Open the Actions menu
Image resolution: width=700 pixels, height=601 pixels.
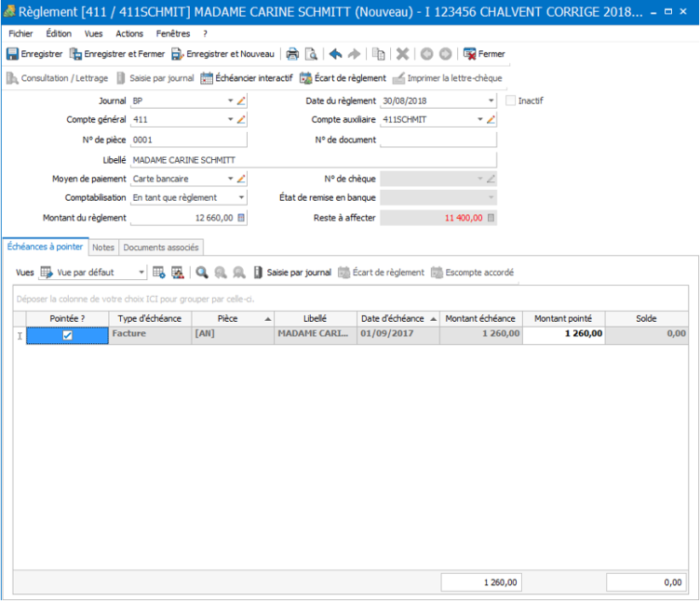point(129,33)
